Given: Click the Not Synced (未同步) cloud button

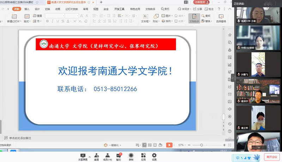Looking at the screenshot, I should pyautogui.click(x=184, y=9).
